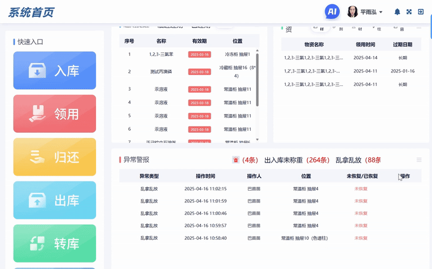Click the red 2023-03-16 expiry tag
The width and height of the screenshot is (432, 269).
199,55
